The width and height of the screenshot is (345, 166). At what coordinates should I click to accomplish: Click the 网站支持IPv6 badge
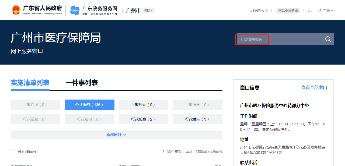tap(288, 10)
